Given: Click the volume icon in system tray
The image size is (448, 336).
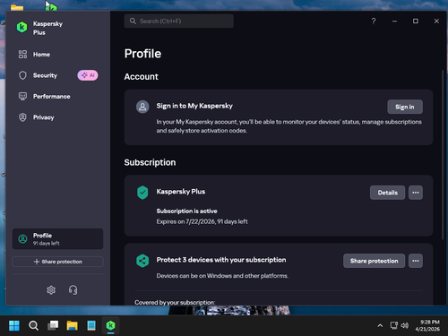Looking at the screenshot, I should [405, 325].
